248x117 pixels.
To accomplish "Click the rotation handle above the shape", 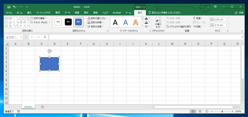I will pos(50,51).
